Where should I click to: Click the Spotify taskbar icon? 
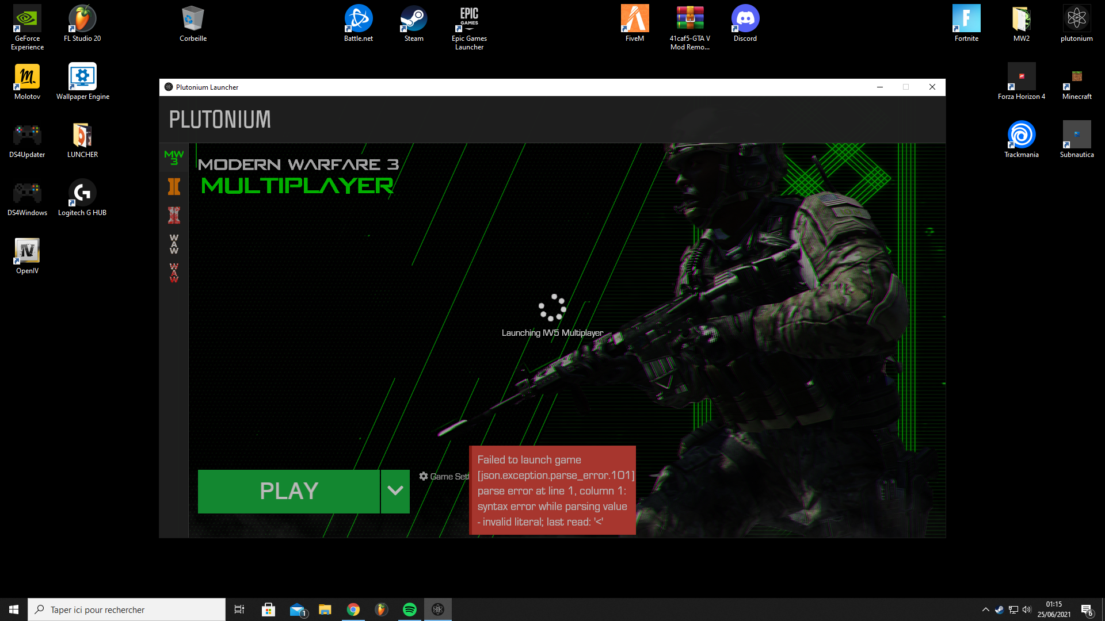[x=410, y=609]
